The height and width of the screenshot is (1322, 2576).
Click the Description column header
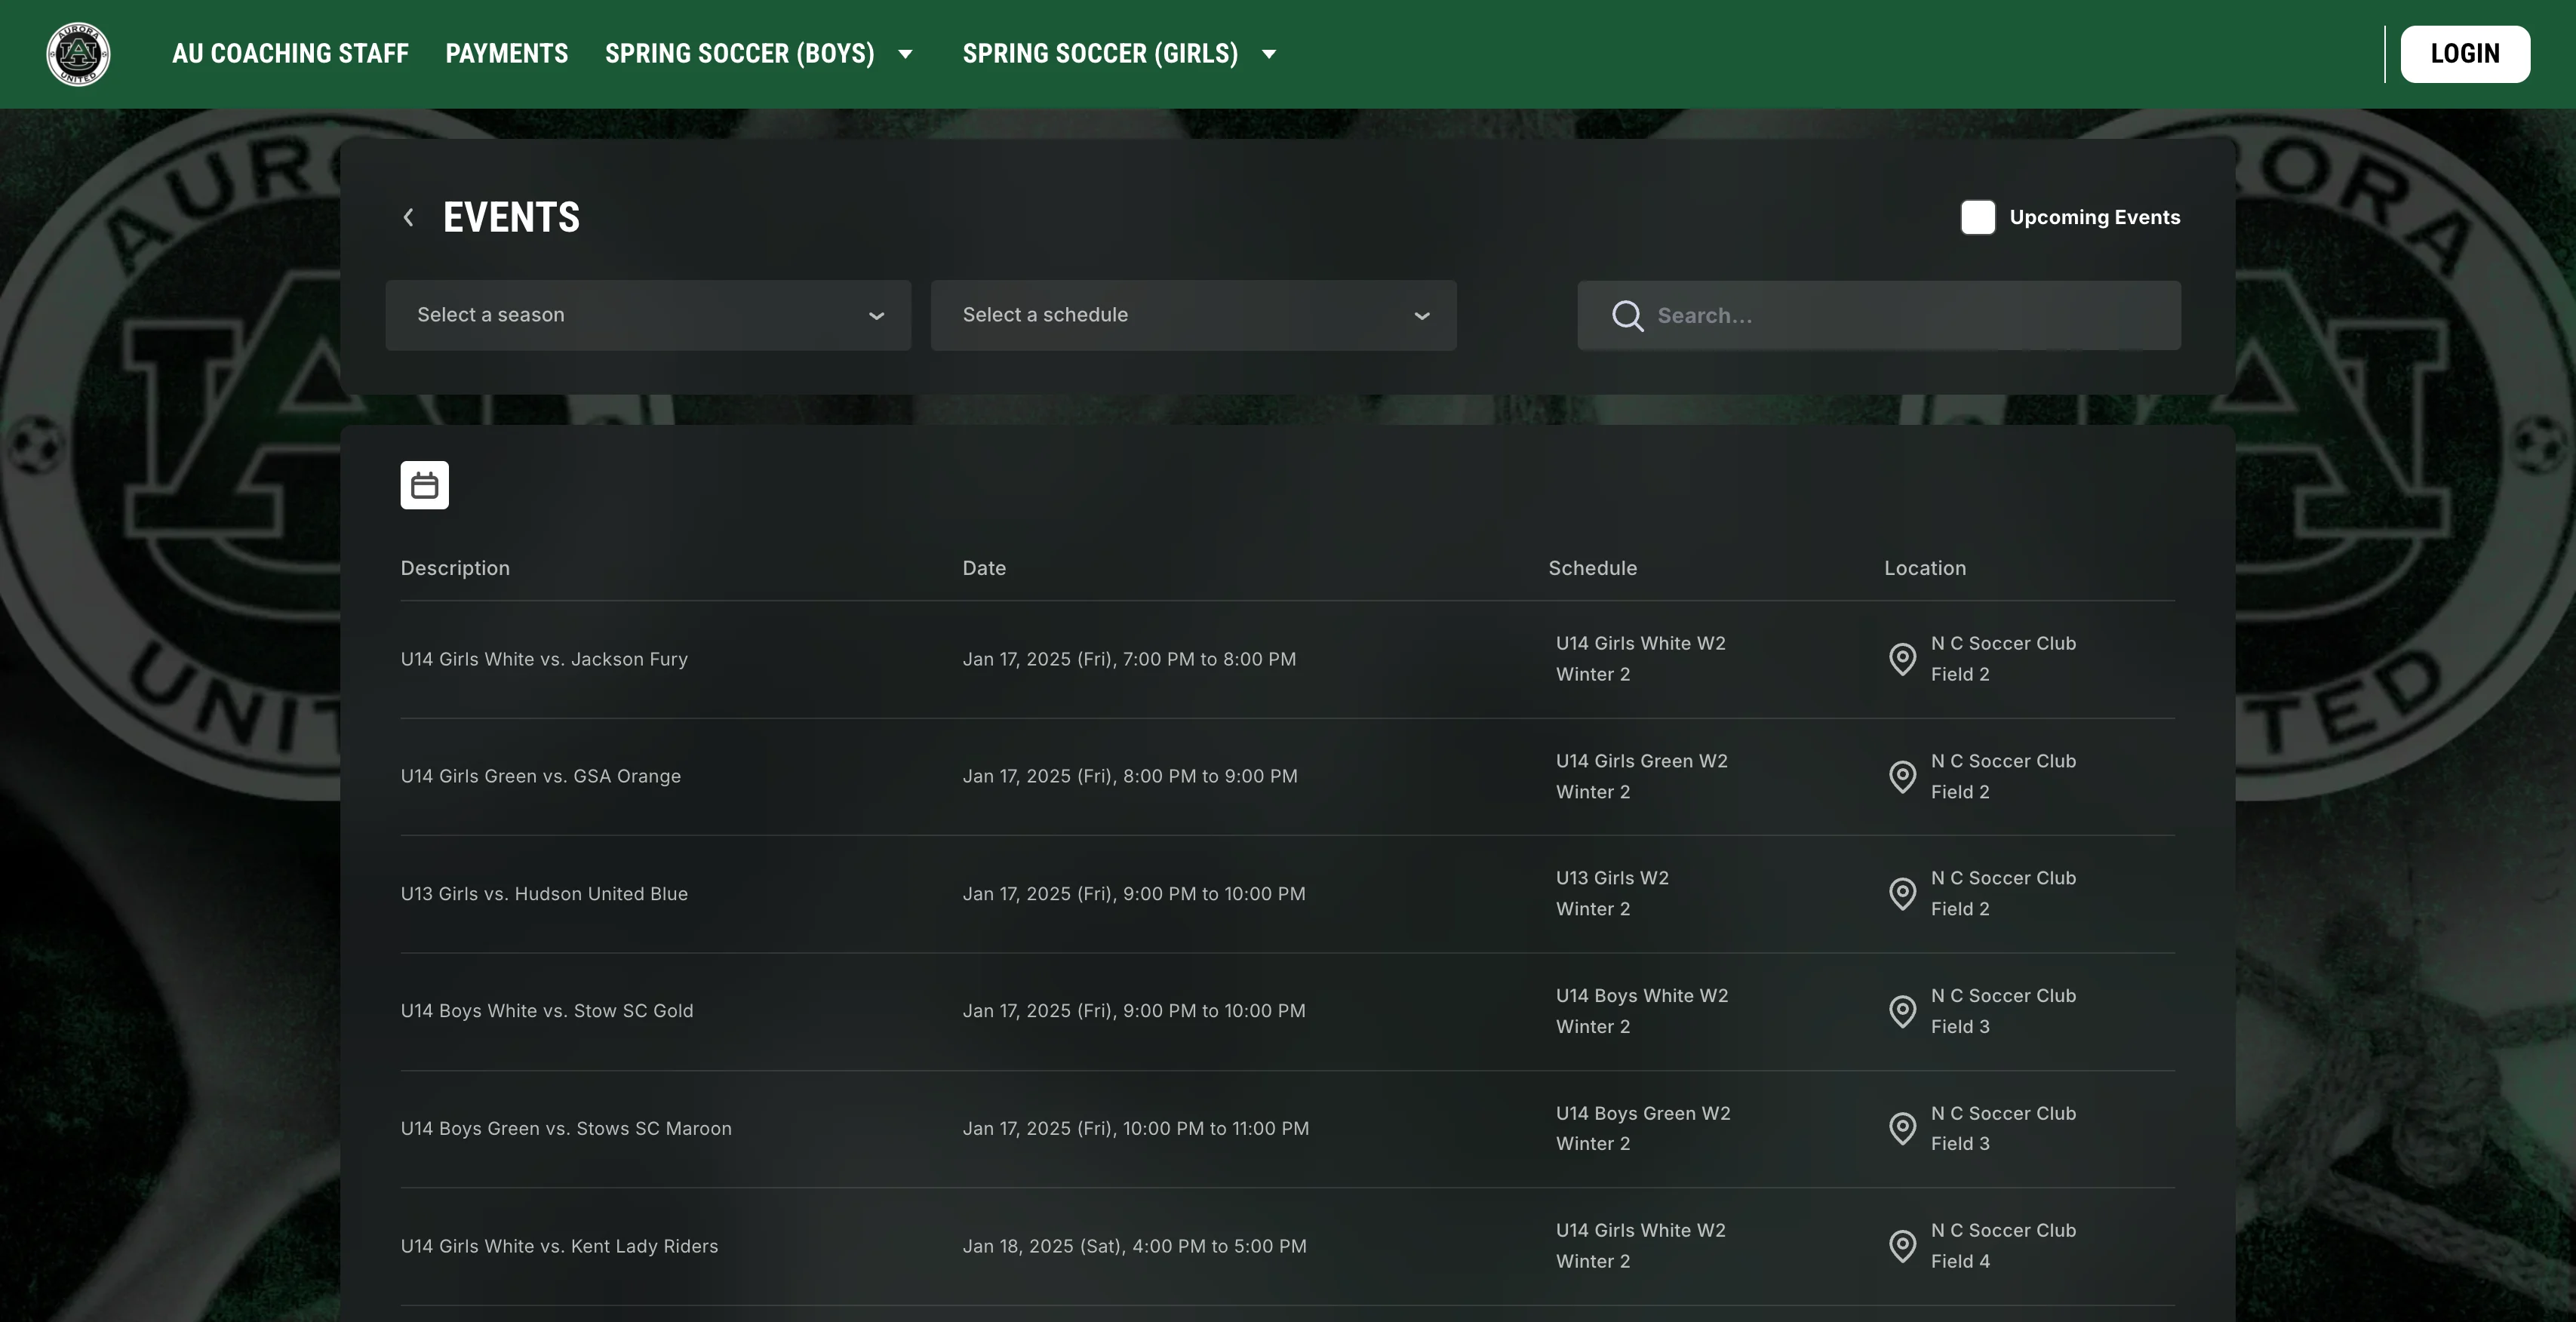455,568
